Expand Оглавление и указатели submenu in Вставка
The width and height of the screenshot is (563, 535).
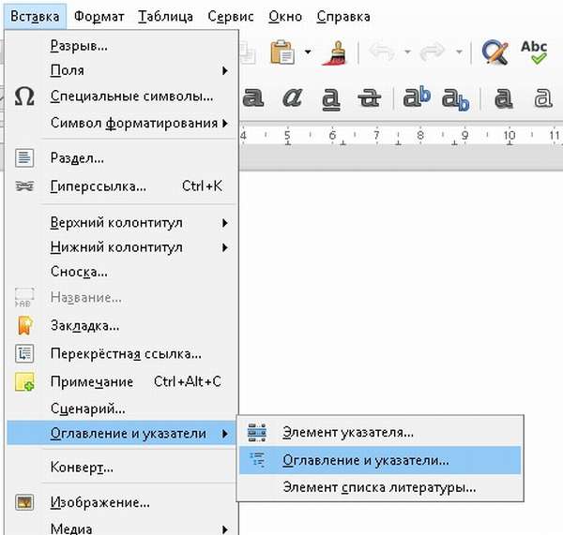[x=121, y=433]
